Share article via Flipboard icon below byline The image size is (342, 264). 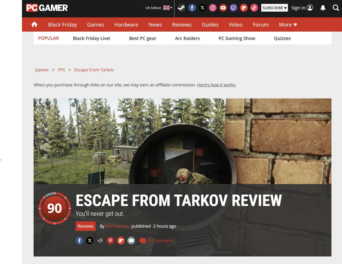pos(121,241)
